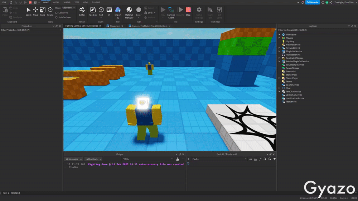Close the Movement script tab
Image resolution: width=358 pixels, height=201 pixels.
point(122,26)
